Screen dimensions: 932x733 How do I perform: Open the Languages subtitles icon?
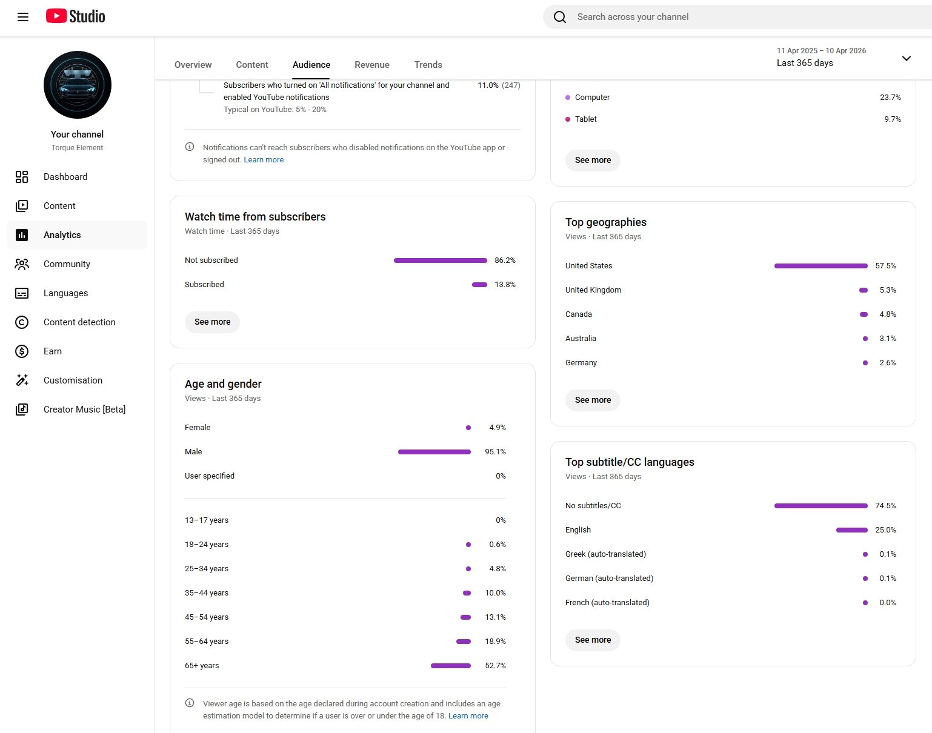[x=22, y=293]
